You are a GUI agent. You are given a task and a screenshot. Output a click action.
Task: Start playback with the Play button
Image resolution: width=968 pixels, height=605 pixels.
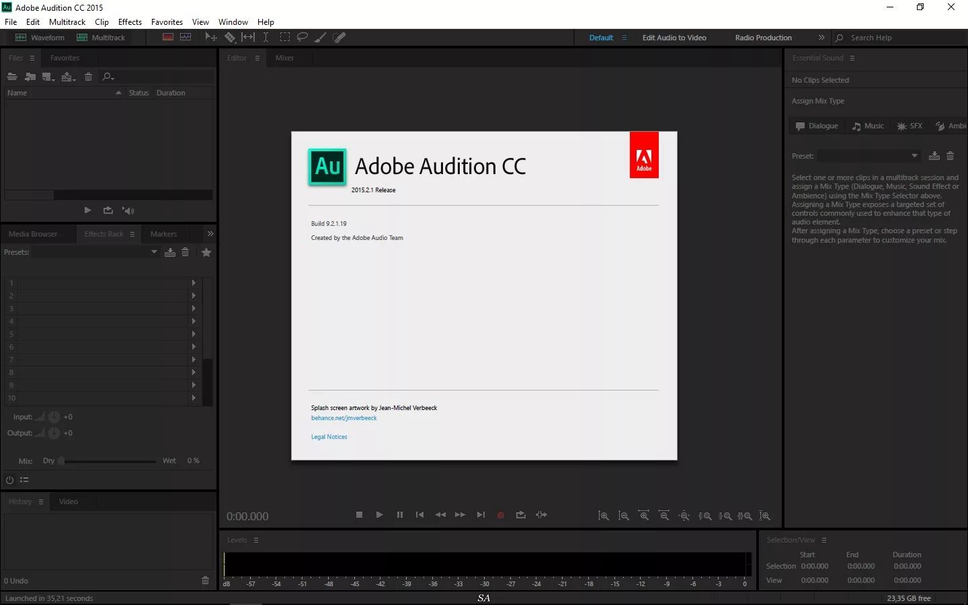(x=379, y=515)
